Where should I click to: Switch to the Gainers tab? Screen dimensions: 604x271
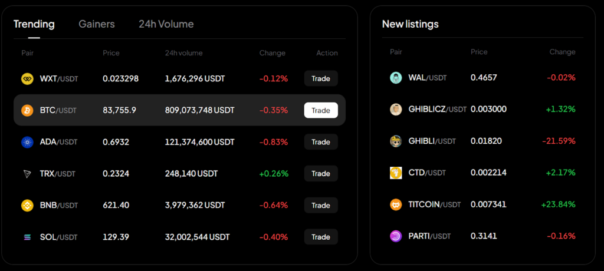tap(97, 24)
